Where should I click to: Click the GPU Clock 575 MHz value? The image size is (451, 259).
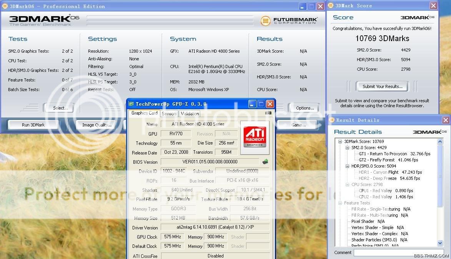tap(173, 237)
